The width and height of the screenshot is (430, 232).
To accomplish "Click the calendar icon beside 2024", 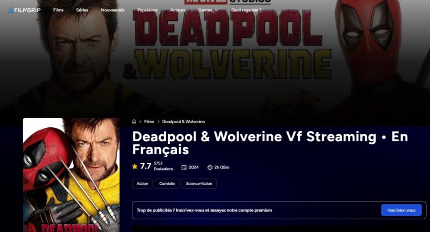I will (184, 167).
